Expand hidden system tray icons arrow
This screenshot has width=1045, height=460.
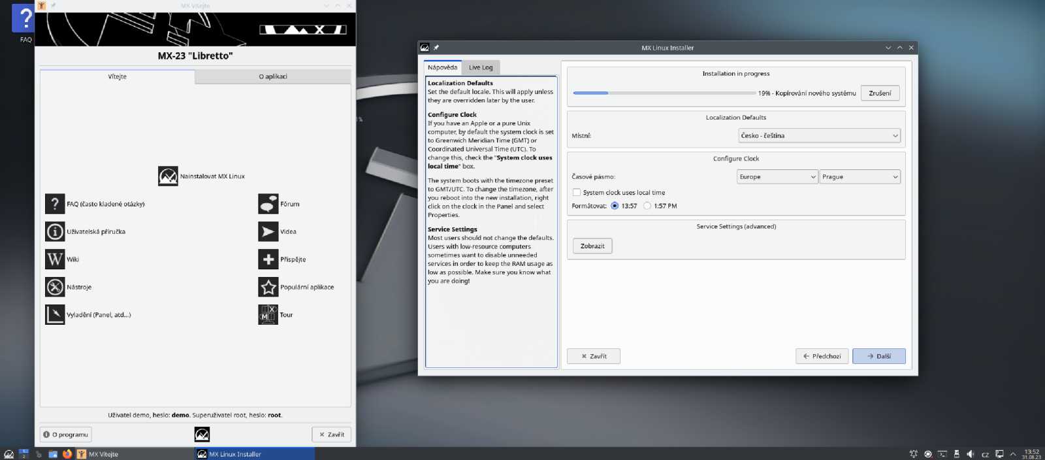pyautogui.click(x=1013, y=453)
